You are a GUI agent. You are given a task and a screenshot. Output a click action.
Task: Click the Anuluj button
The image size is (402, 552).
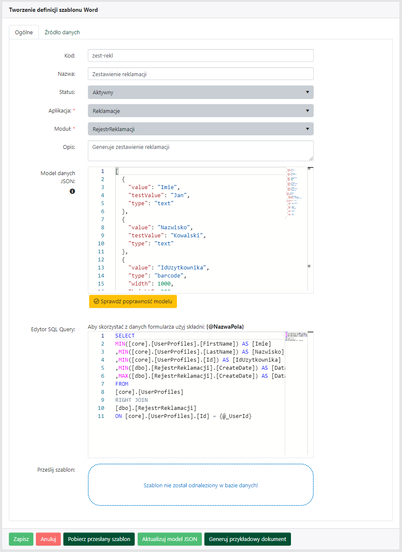[48, 539]
